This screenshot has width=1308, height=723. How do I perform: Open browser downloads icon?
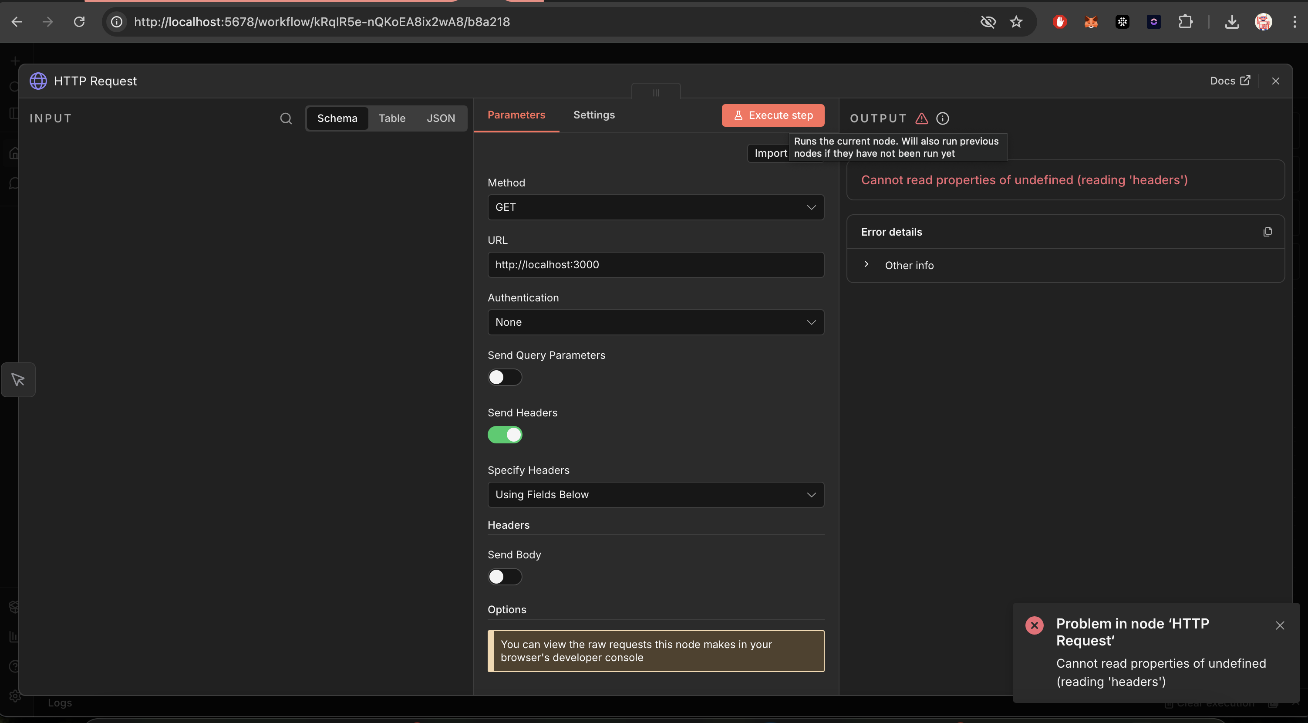[1232, 22]
